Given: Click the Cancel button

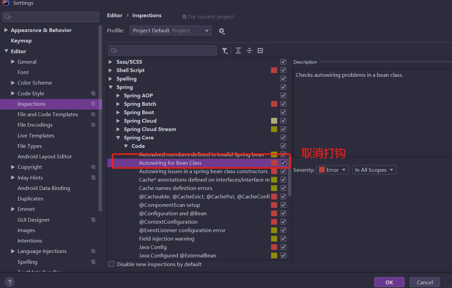Looking at the screenshot, I should click(425, 282).
